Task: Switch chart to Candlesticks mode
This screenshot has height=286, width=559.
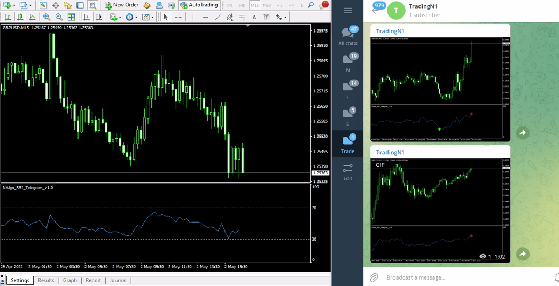Action: [x=20, y=17]
